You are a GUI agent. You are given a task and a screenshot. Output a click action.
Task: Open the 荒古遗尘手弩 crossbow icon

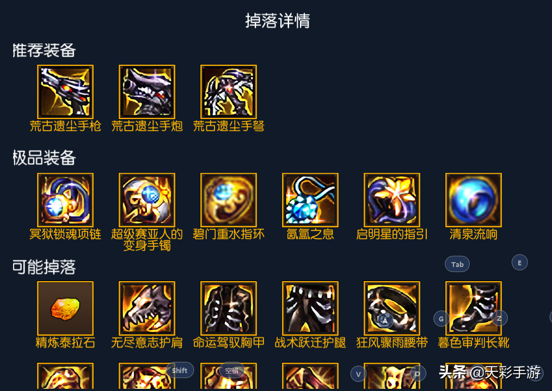coord(229,92)
